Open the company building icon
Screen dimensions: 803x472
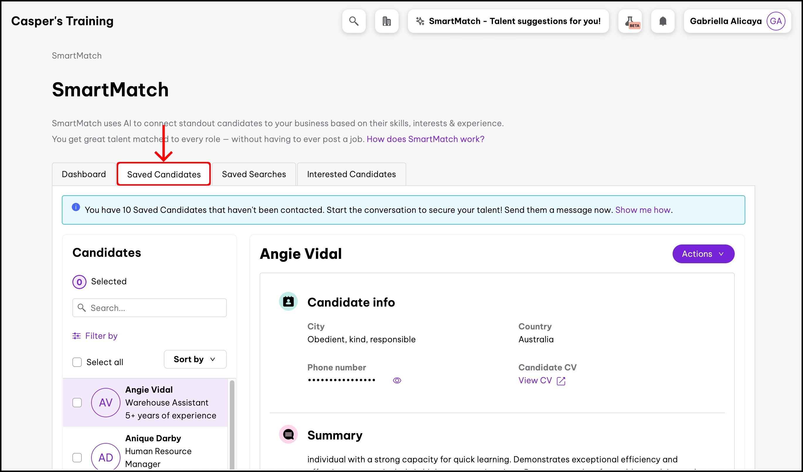click(x=387, y=21)
